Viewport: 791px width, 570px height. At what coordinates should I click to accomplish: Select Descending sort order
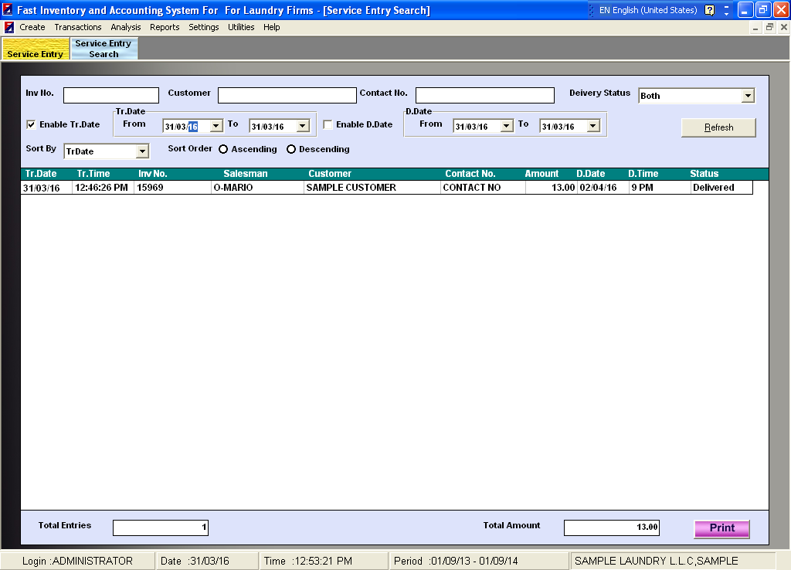pos(291,149)
